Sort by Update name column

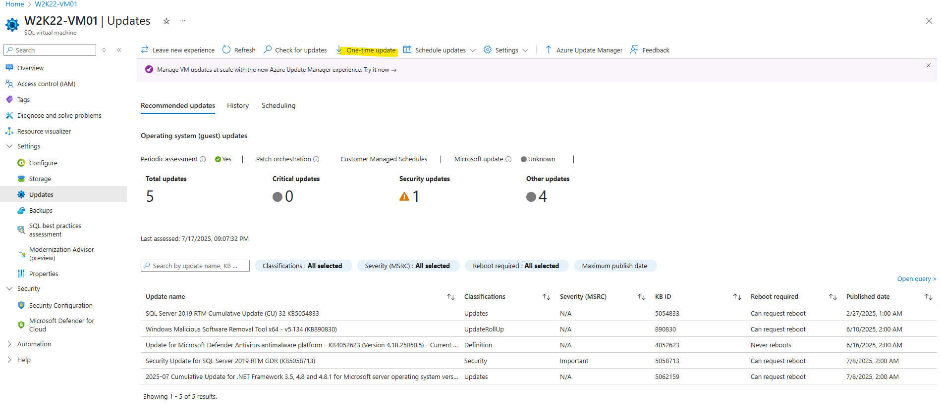coord(451,297)
